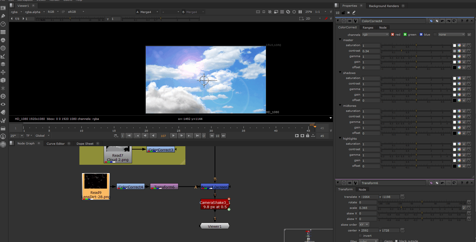The width and height of the screenshot is (476, 242).
Task: Click the timeline lock range icon
Action: (308, 136)
